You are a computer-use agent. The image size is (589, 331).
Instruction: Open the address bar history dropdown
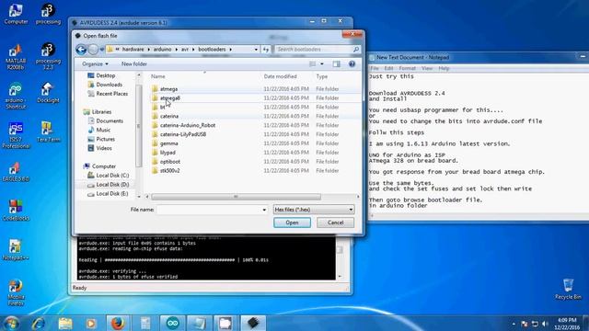[256, 49]
